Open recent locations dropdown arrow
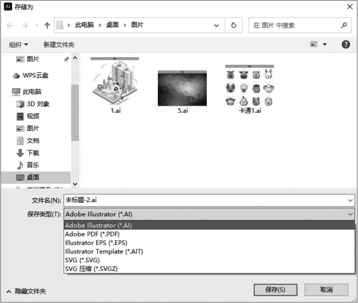The width and height of the screenshot is (358, 303). pos(37,25)
